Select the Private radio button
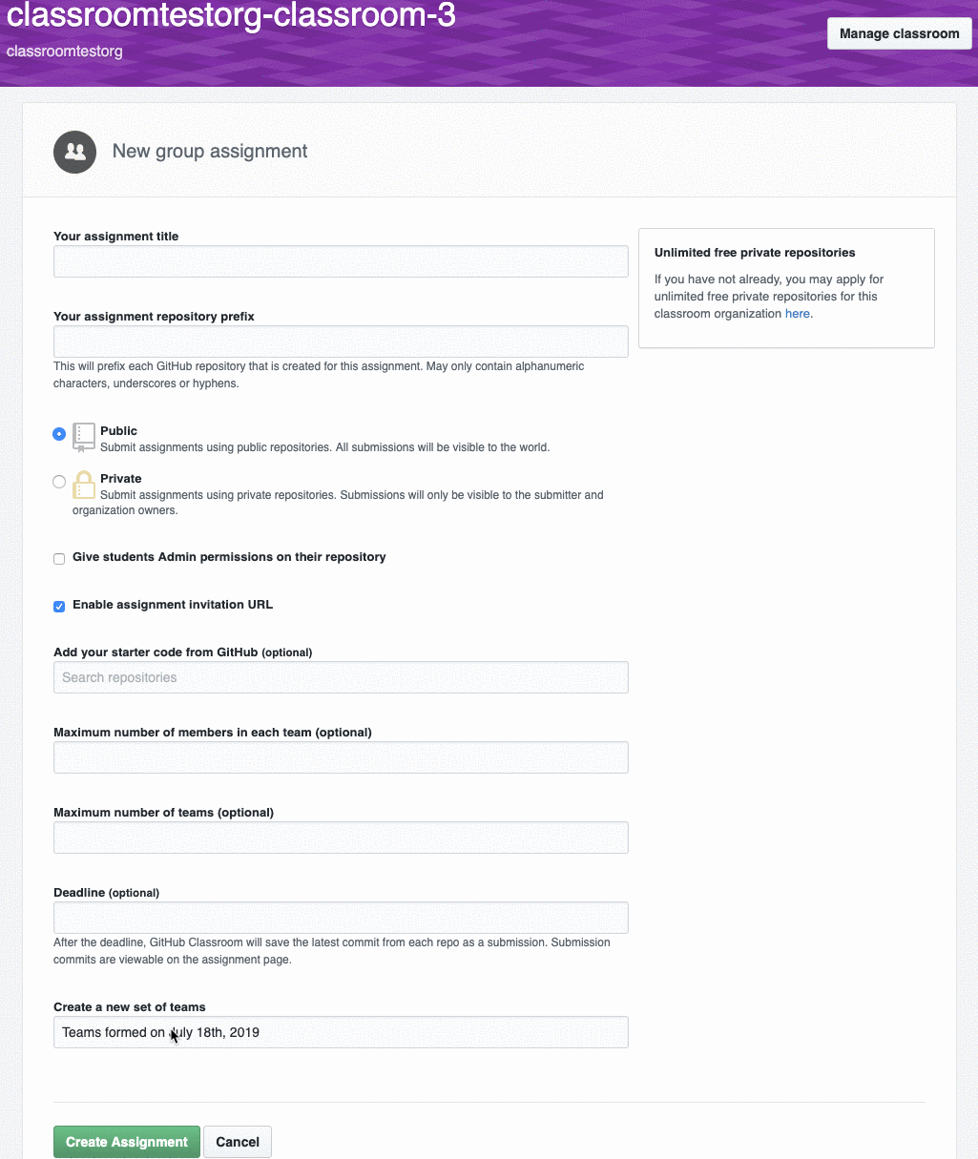 59,482
